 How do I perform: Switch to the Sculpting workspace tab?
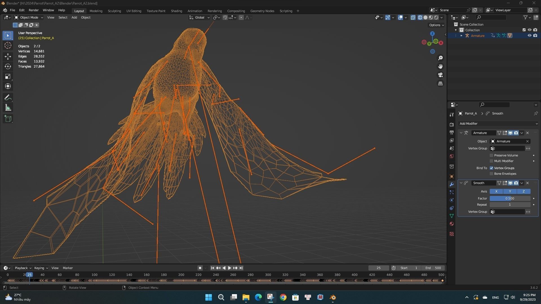click(114, 11)
